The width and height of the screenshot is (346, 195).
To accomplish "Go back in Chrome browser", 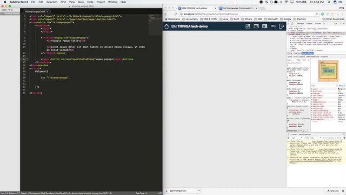I will coord(166,14).
